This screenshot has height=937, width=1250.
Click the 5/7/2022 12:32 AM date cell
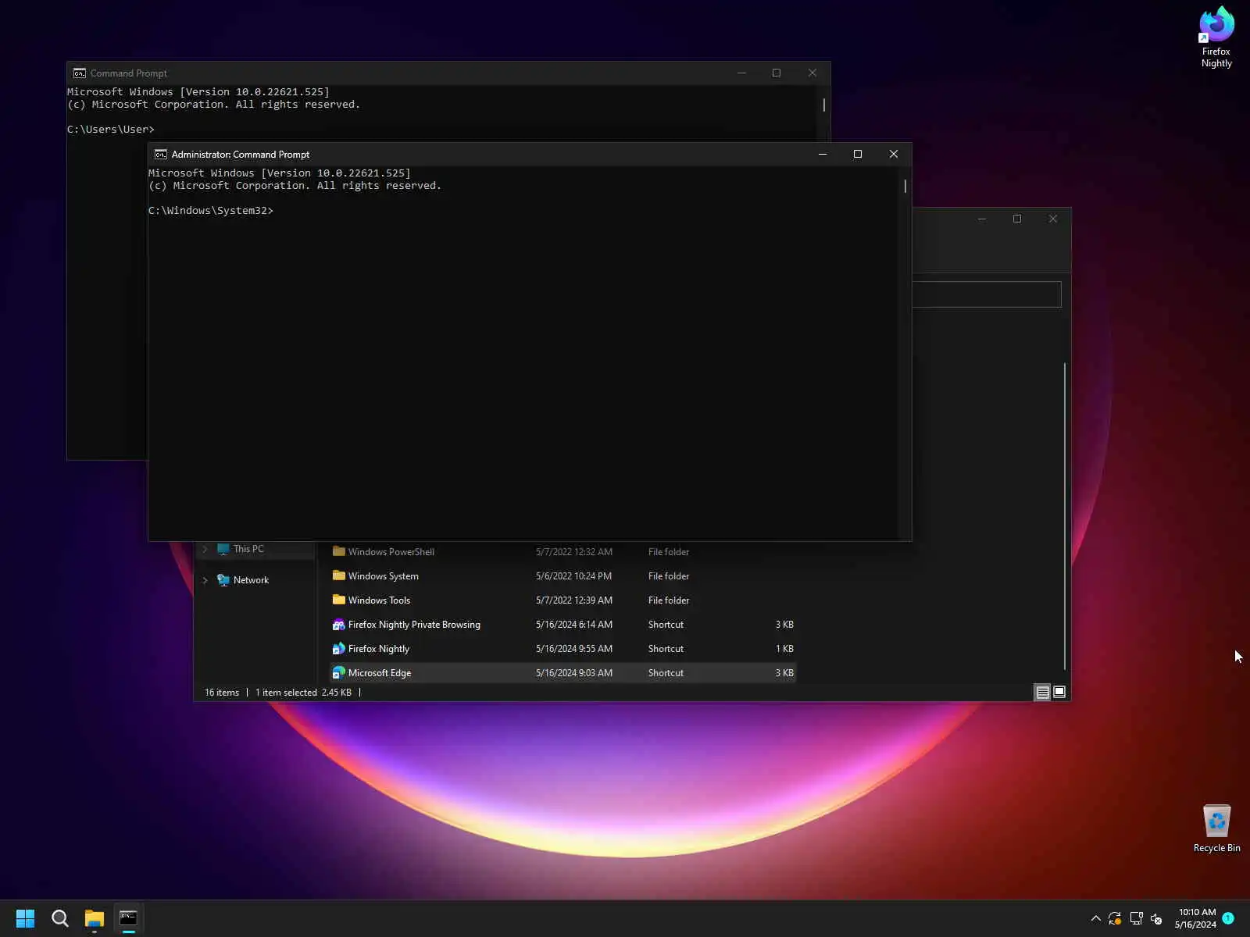pyautogui.click(x=574, y=552)
